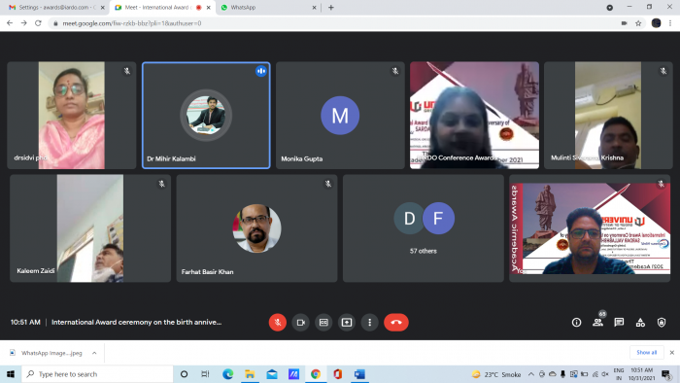Open the meeting details info icon
This screenshot has width=680, height=383.
click(x=576, y=323)
